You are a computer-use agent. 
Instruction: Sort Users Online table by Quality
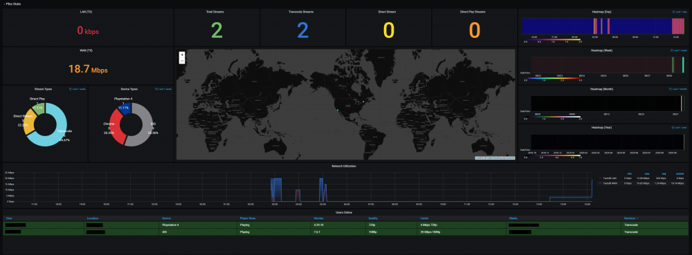[x=373, y=218]
